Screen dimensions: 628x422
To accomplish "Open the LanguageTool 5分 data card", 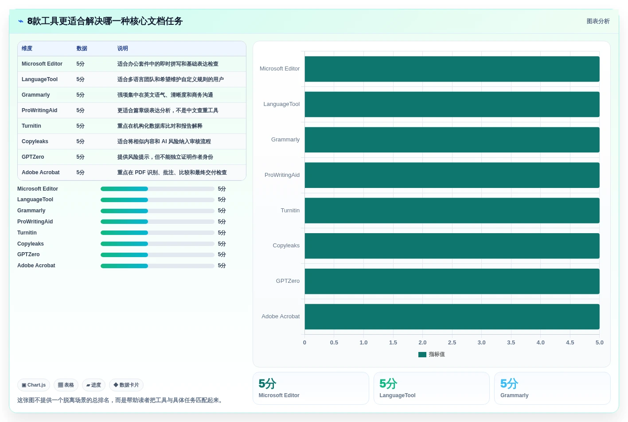I will (x=432, y=388).
